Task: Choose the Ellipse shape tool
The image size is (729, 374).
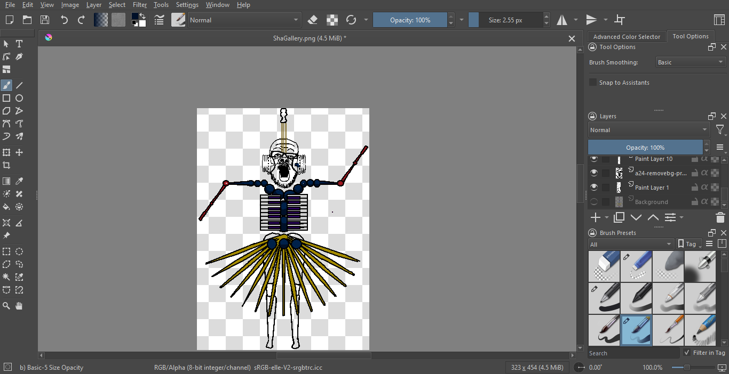Action: (19, 98)
